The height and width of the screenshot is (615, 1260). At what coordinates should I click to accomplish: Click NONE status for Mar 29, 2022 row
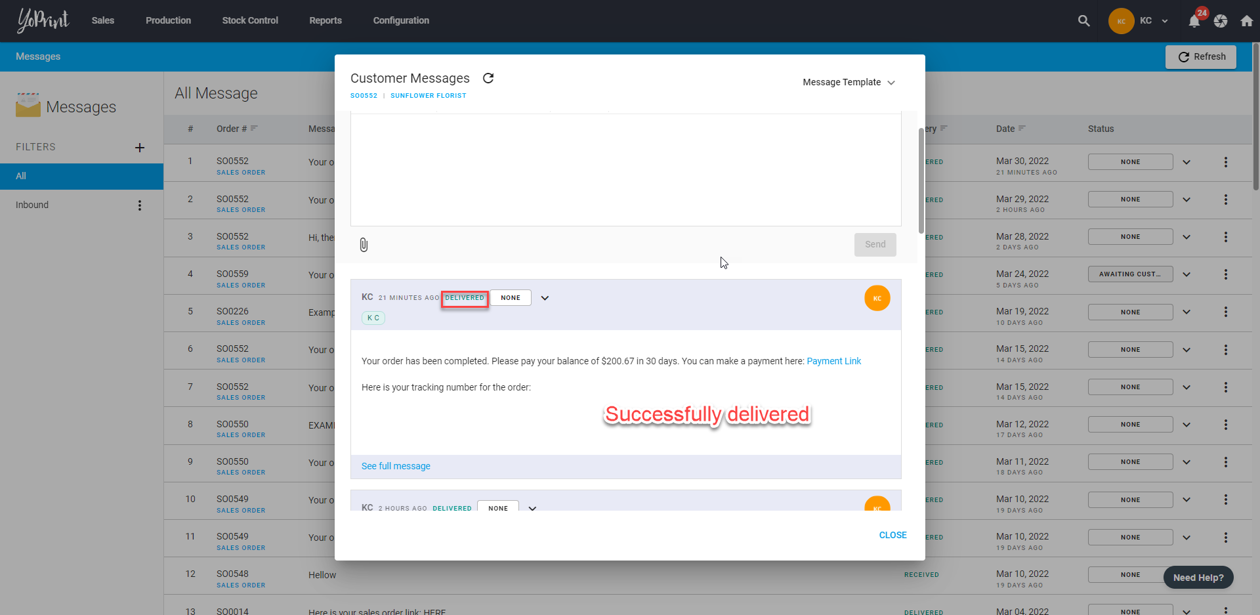click(1130, 200)
